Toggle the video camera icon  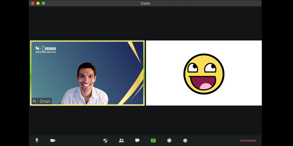[x=53, y=140]
